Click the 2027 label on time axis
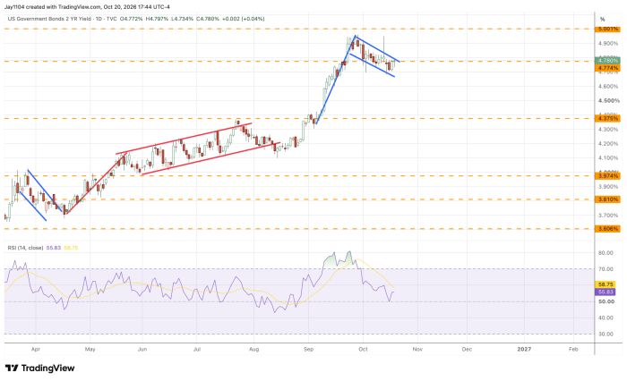 click(x=524, y=350)
